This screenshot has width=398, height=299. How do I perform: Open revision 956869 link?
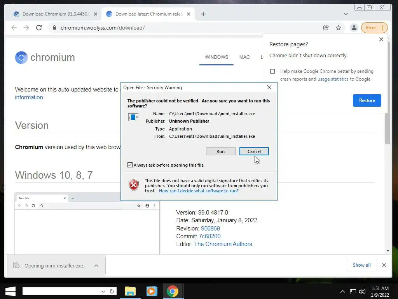210,228
